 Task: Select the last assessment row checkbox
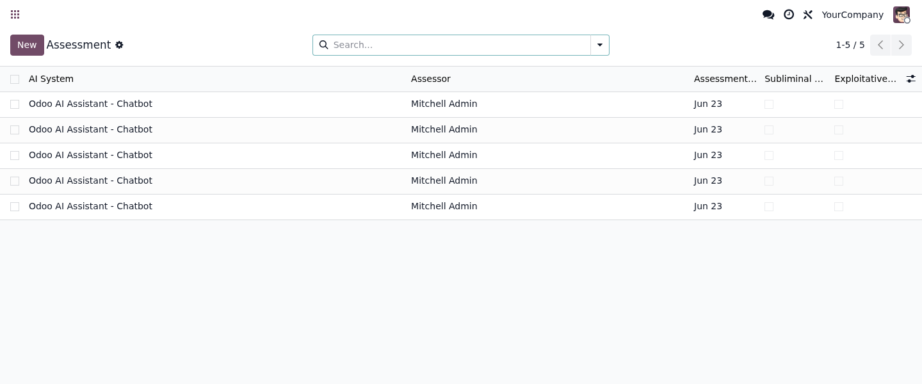[15, 207]
